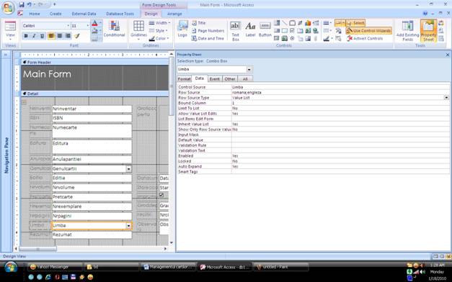Open the Row Source Type dropdown arrow
Viewport: 452px width, 282px height.
tap(446, 98)
